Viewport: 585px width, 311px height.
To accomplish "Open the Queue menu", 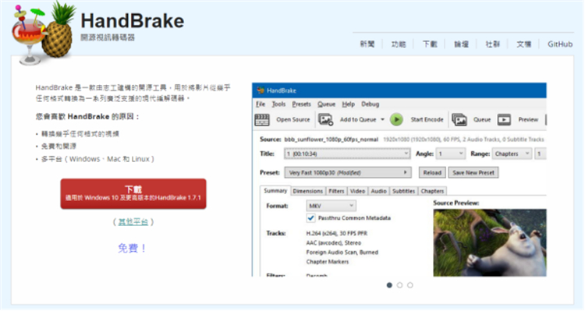I will point(327,104).
